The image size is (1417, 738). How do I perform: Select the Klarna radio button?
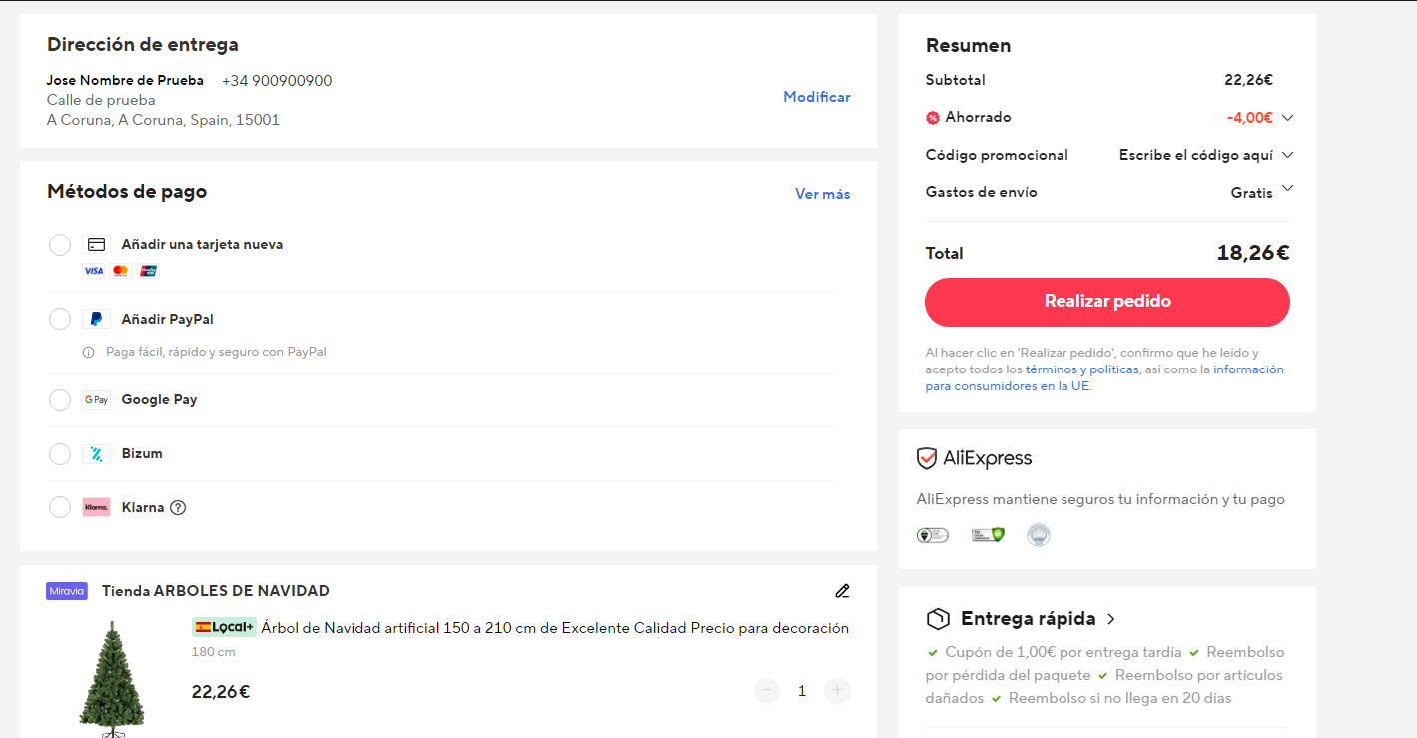(x=60, y=507)
